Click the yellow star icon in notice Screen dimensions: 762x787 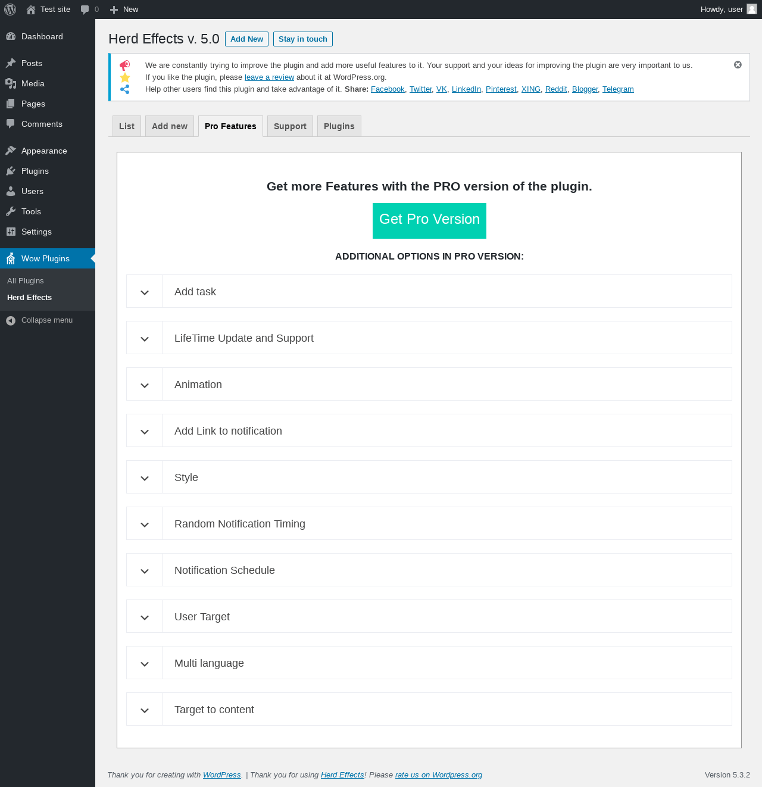[x=125, y=77]
